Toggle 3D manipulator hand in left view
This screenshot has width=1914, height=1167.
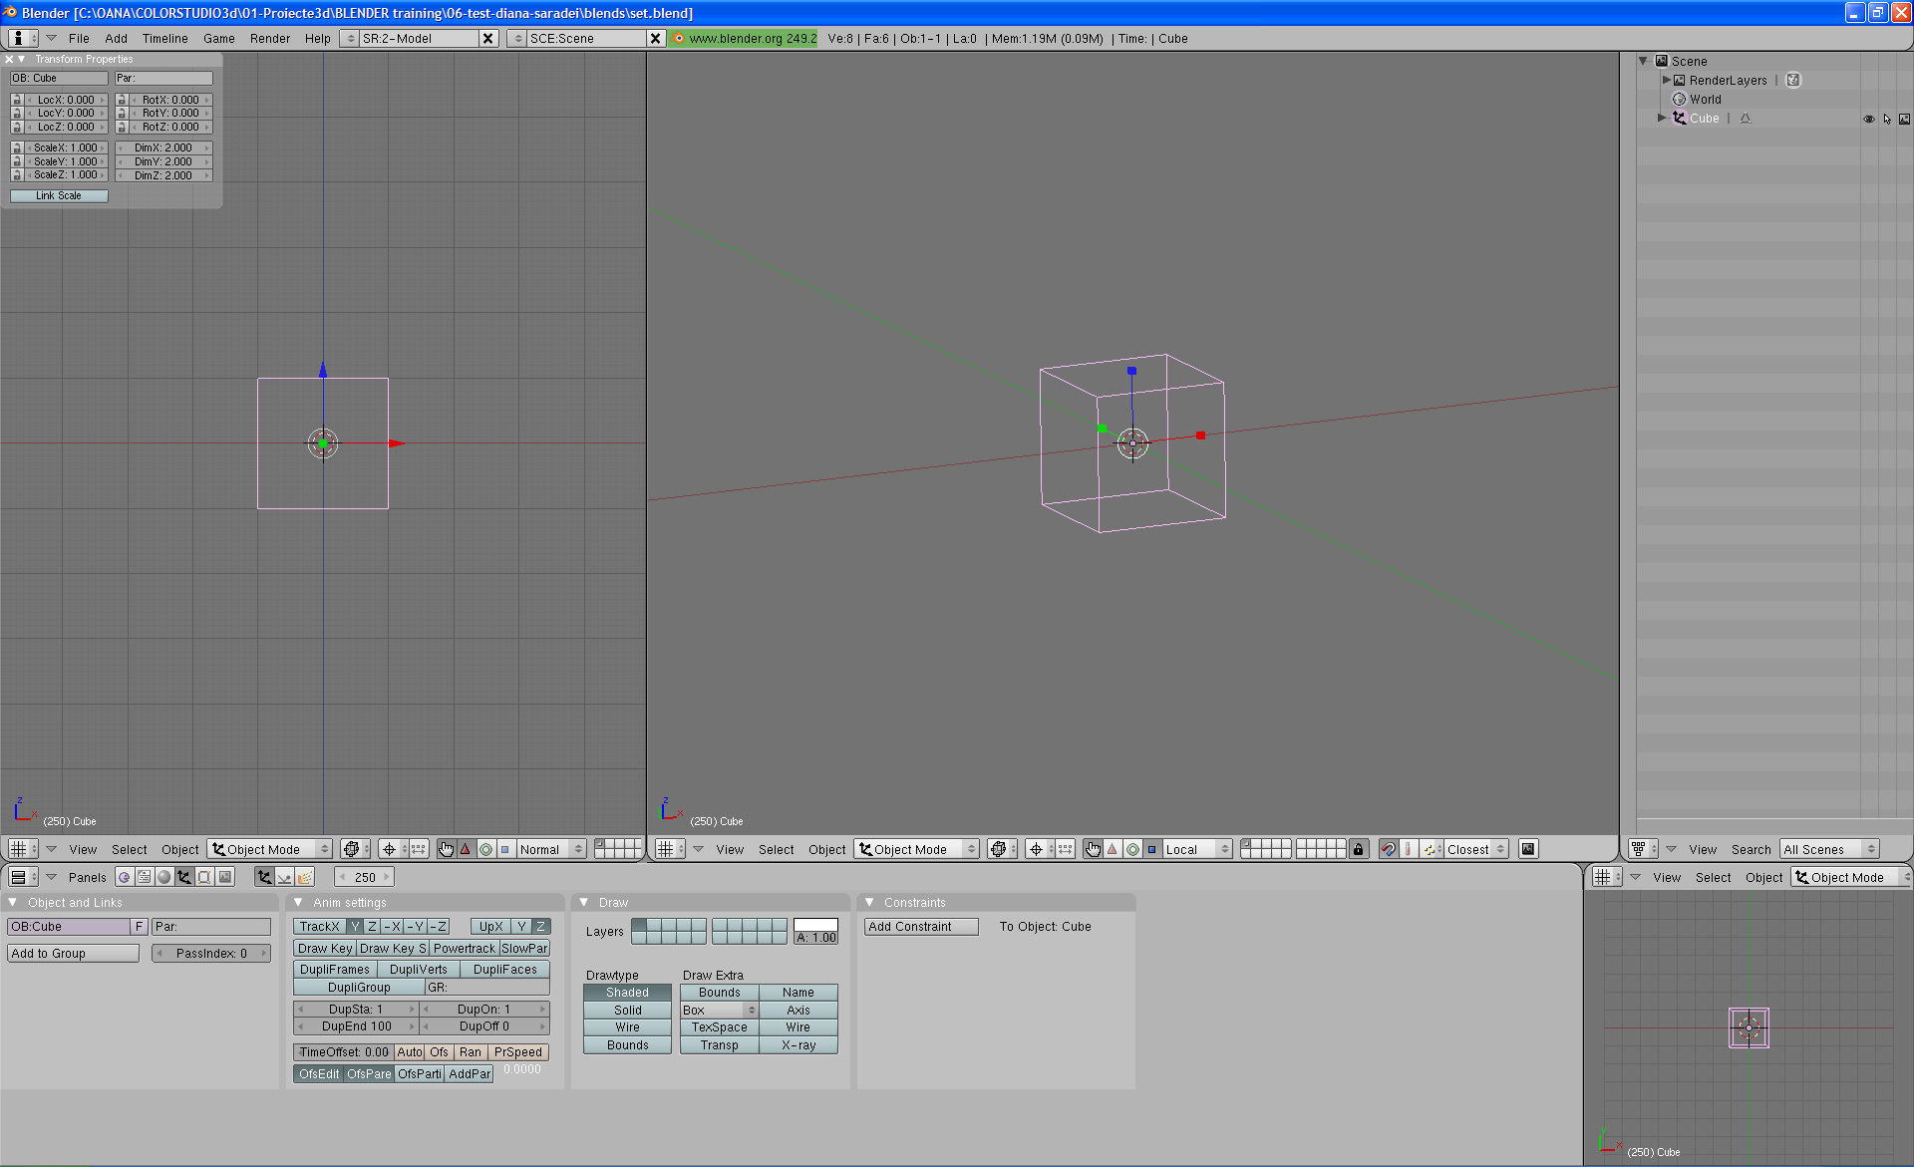tap(446, 849)
